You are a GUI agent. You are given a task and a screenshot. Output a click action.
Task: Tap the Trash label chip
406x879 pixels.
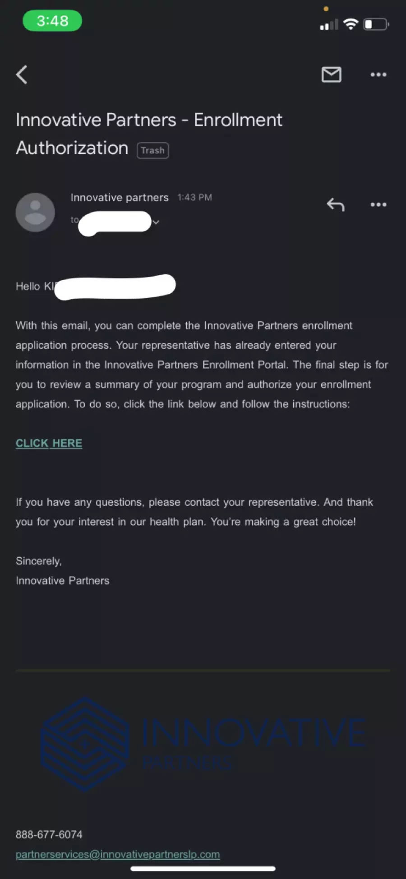(153, 150)
